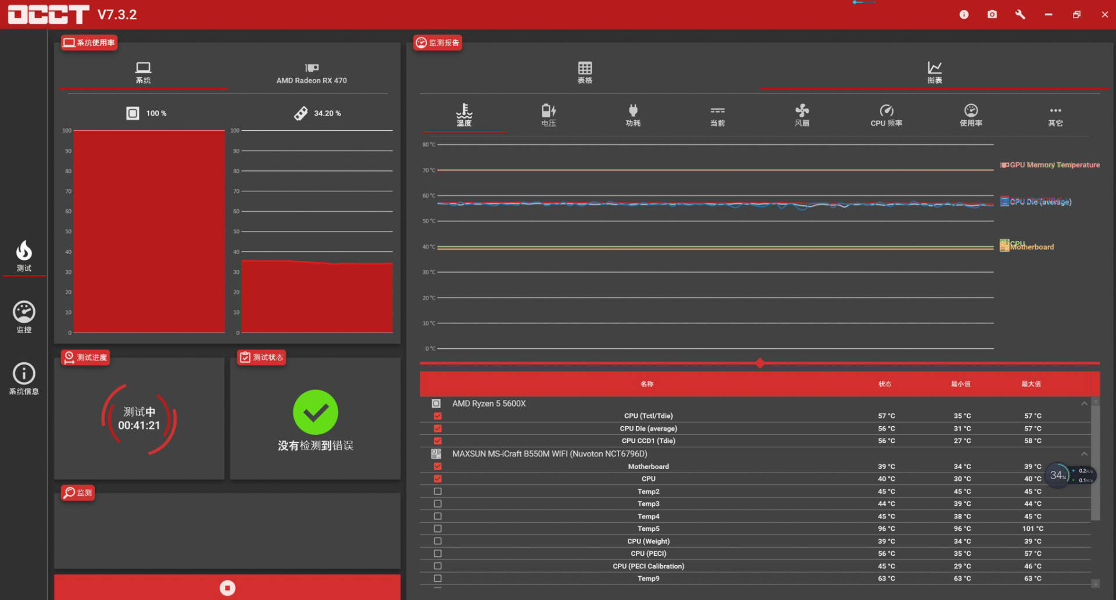Select the AMD Radeon RX 470 usage tab
The width and height of the screenshot is (1116, 600).
click(x=312, y=73)
